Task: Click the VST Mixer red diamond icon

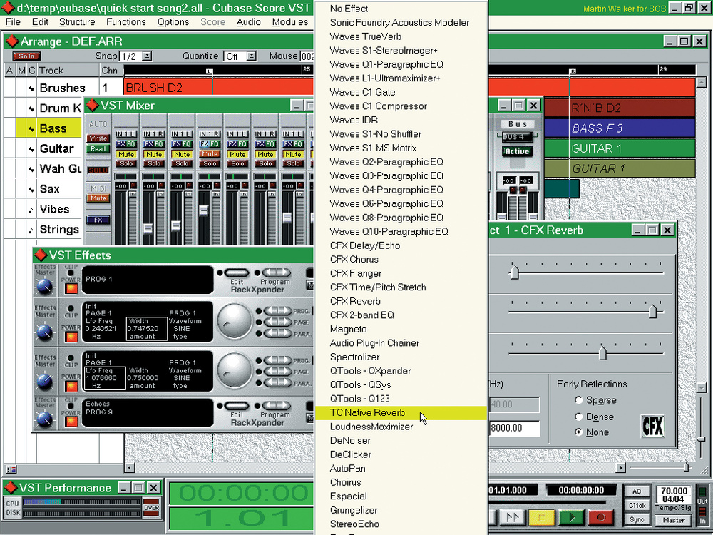Action: [92, 105]
